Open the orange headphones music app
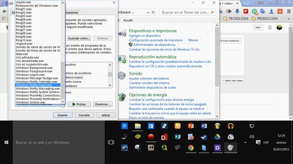Image resolution: width=293 pixels, height=164 pixels. (x=231, y=126)
